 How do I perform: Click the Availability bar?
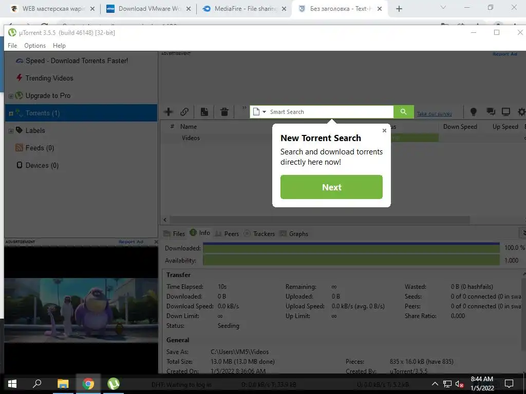point(351,260)
